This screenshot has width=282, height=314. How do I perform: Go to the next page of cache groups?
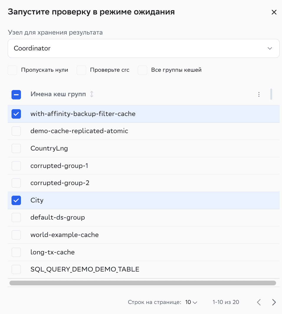coord(274,302)
